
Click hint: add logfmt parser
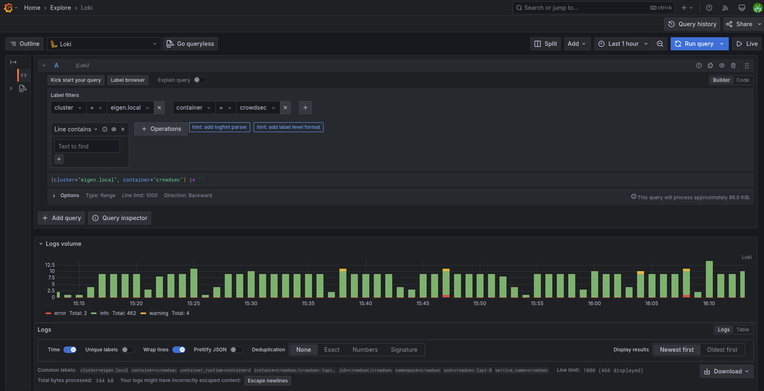pos(219,127)
